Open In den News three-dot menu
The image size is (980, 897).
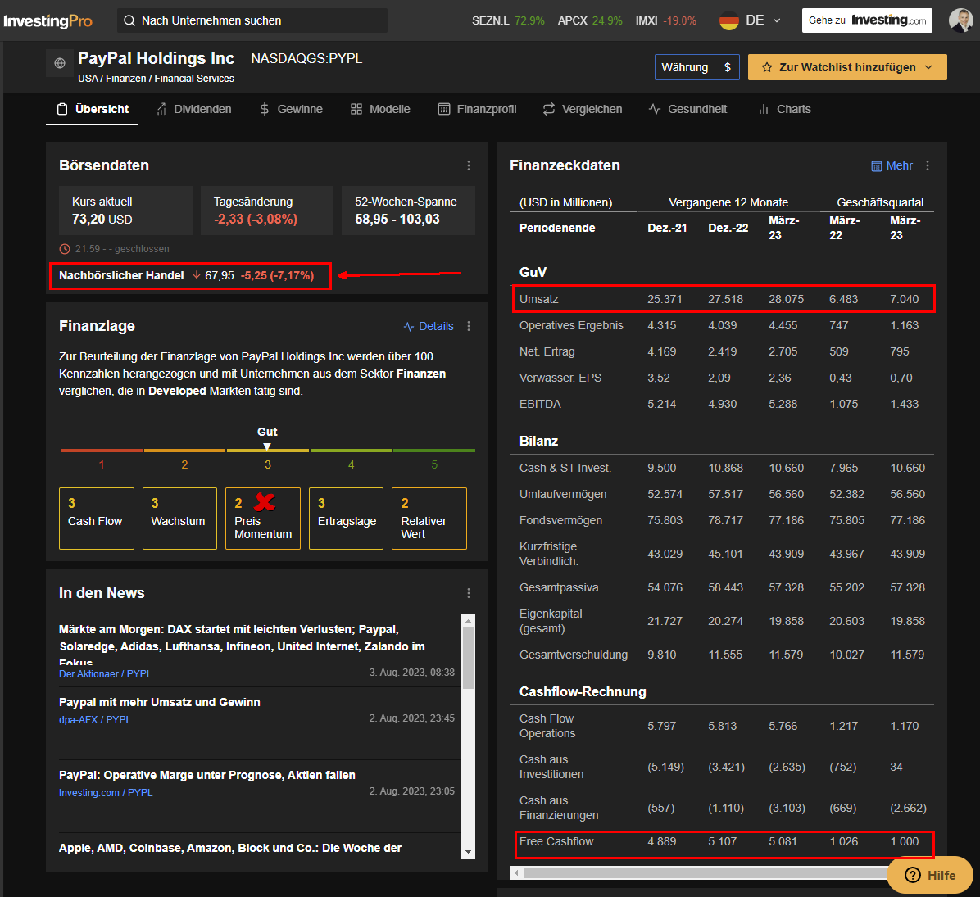click(x=469, y=593)
